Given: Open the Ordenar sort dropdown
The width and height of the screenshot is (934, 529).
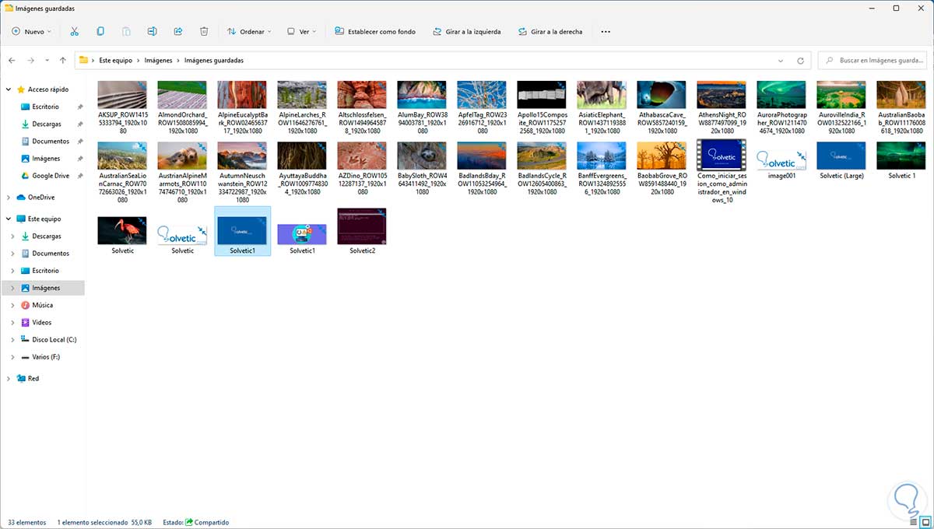Looking at the screenshot, I should (249, 32).
